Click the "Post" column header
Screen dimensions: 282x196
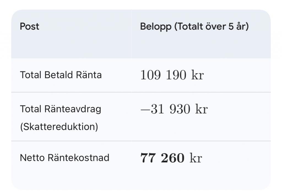click(29, 27)
